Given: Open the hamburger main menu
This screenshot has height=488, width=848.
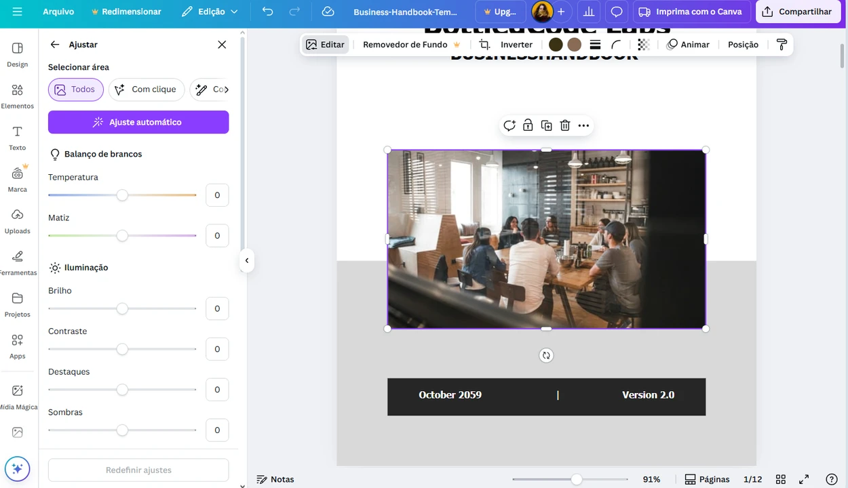Looking at the screenshot, I should pyautogui.click(x=17, y=12).
